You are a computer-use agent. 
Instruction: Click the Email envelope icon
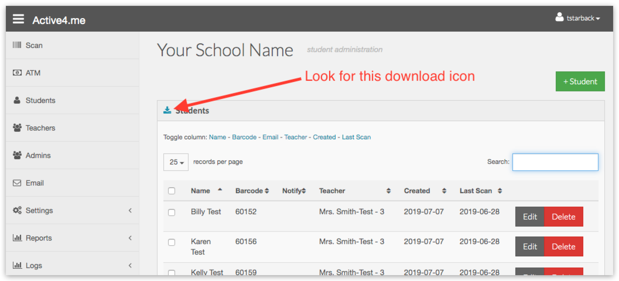point(17,183)
